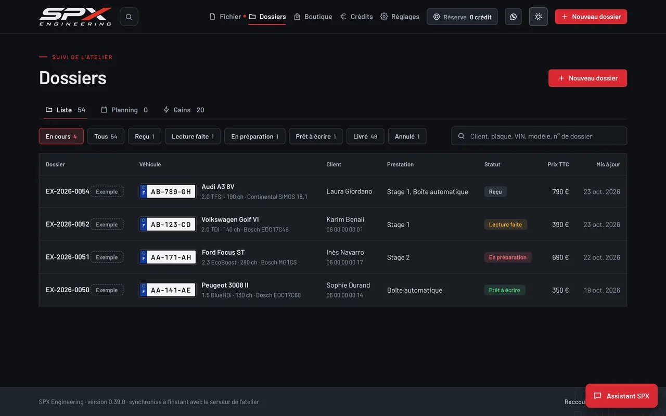Show Livré dossiers
Screen dimensions: 666x416
365,136
